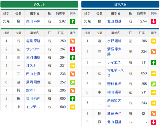160x128 pixels.
Task: Open starting pitcher 北山 亘基 link in 日本ハム pitcher row
Action: 114,21
